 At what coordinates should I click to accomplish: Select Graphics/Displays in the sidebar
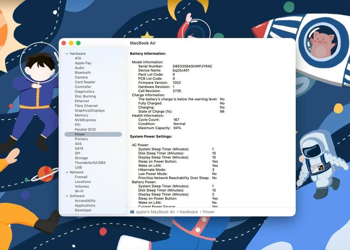[x=90, y=111]
